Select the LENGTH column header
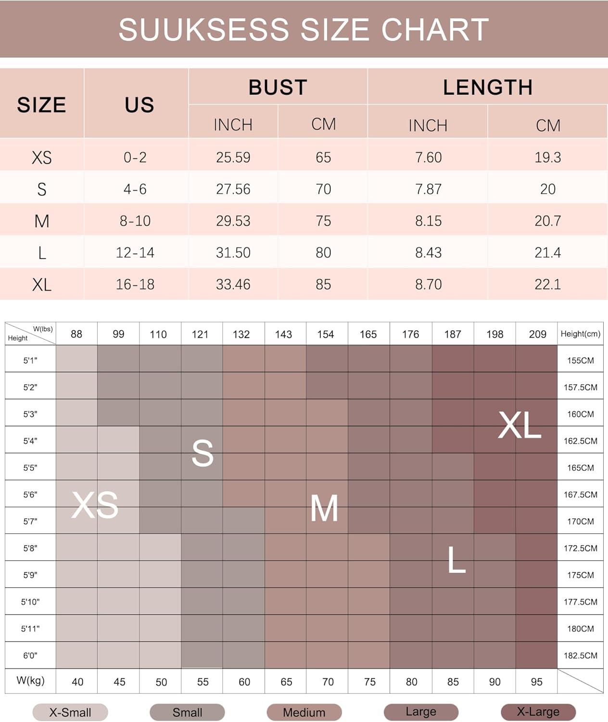 (487, 87)
